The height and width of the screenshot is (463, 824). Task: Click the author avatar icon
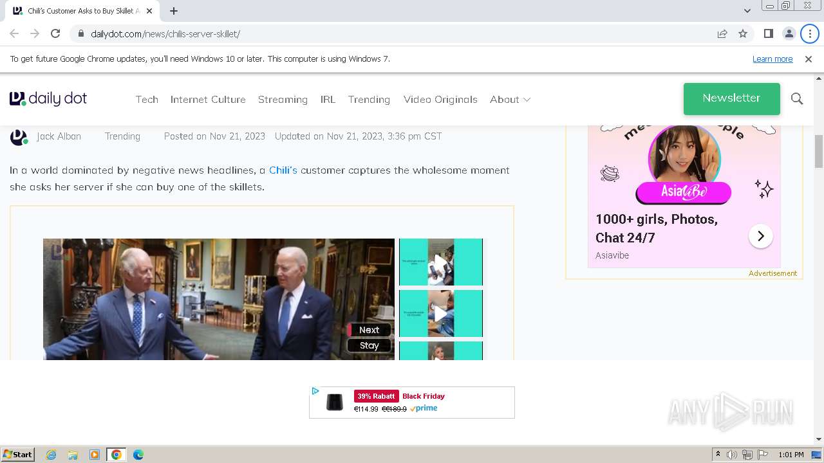pos(19,137)
